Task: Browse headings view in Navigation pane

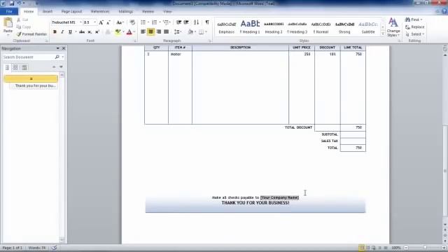Action: click(x=7, y=67)
